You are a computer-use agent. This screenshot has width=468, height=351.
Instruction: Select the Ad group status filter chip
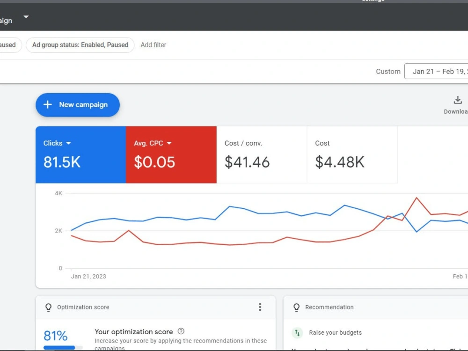coord(80,45)
